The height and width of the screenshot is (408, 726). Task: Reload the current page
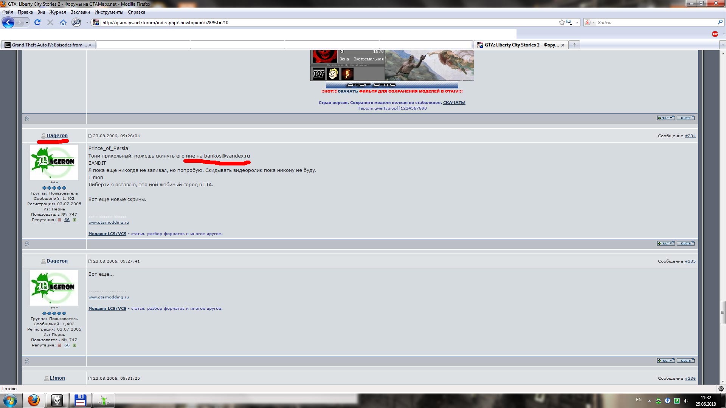[37, 22]
